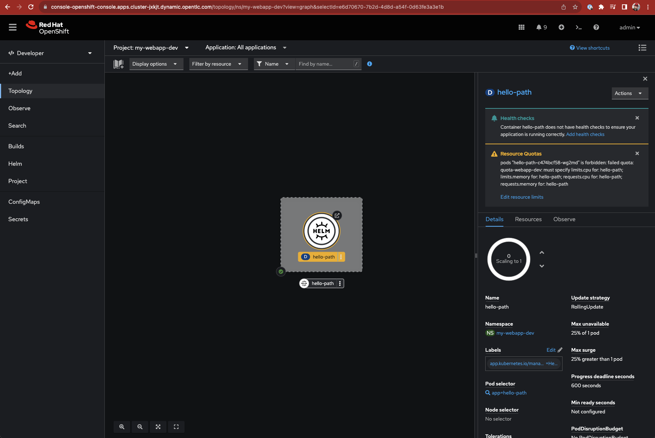The height and width of the screenshot is (438, 655).
Task: Decrease pod count with down arrow
Action: [x=541, y=266]
